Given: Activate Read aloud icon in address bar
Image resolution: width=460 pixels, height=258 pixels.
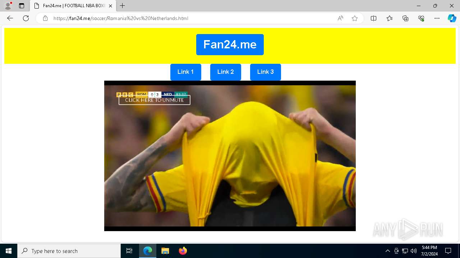Looking at the screenshot, I should coord(340,18).
